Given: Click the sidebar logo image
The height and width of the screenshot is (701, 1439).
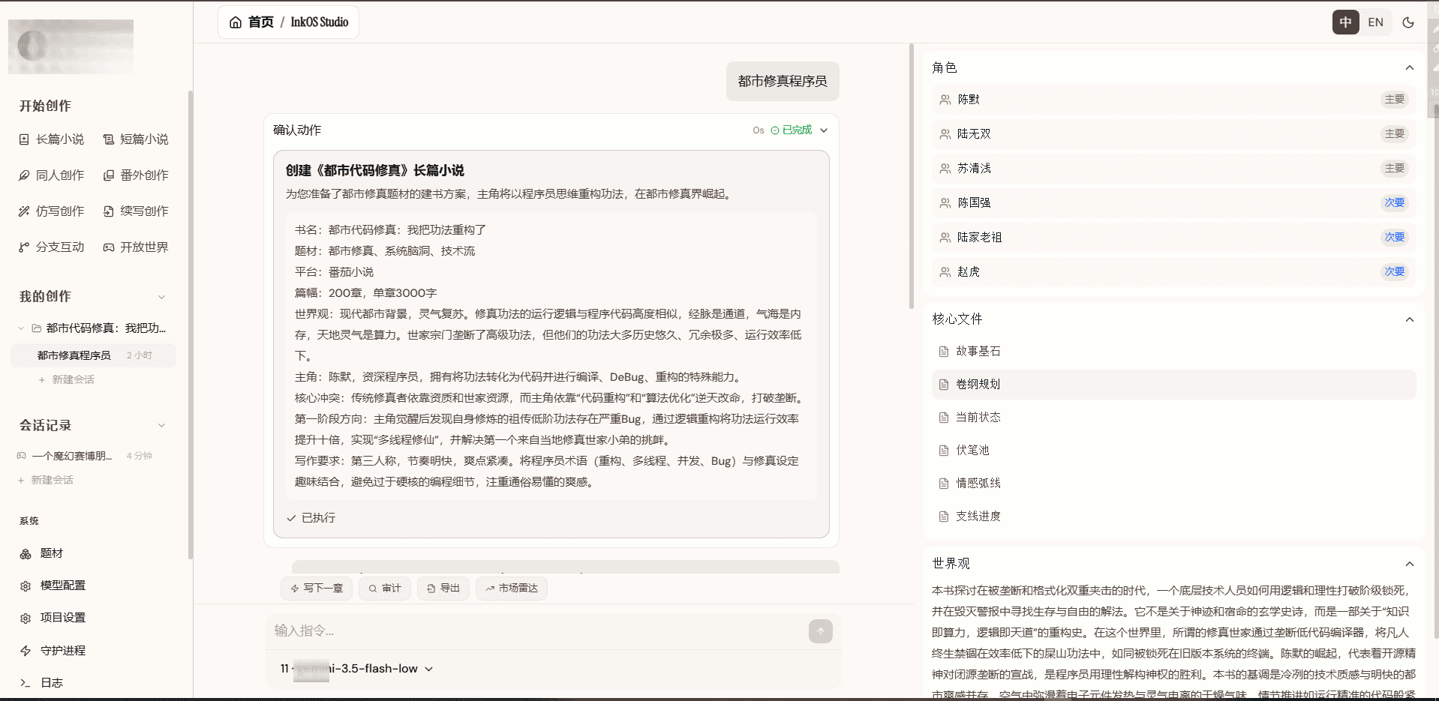Looking at the screenshot, I should 71,46.
